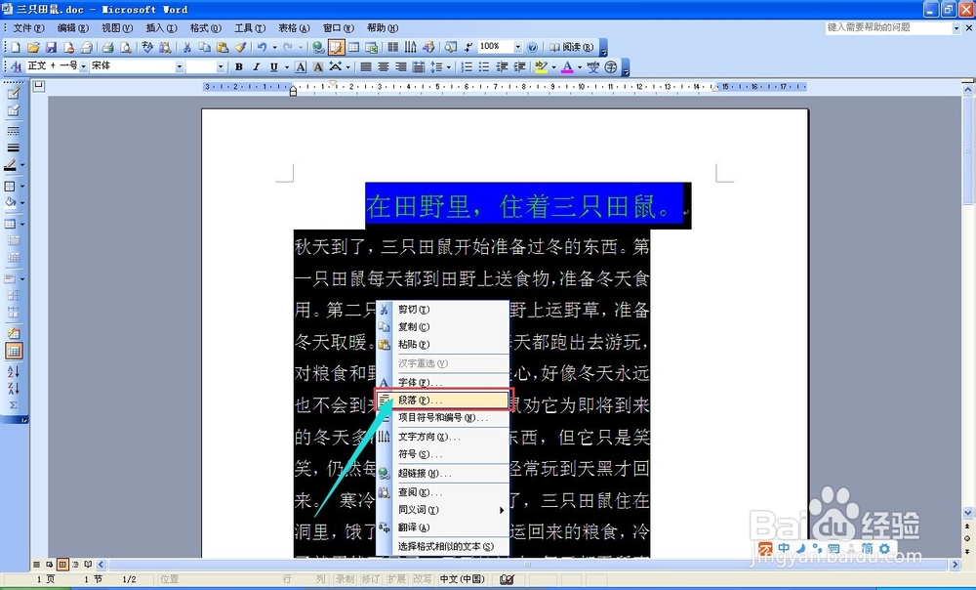
Task: Expand Border Color dropdown in side toolbar
Action: [22, 166]
